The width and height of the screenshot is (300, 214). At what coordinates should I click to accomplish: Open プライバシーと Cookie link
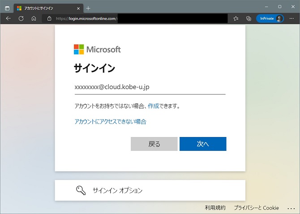pyautogui.click(x=257, y=208)
